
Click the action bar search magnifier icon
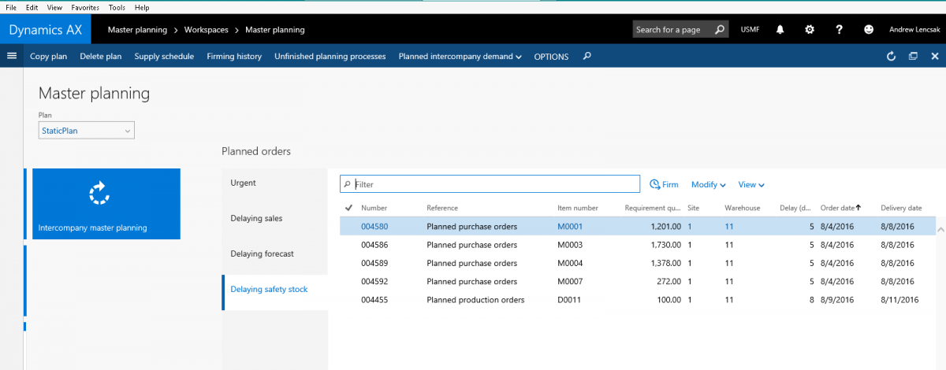(587, 56)
